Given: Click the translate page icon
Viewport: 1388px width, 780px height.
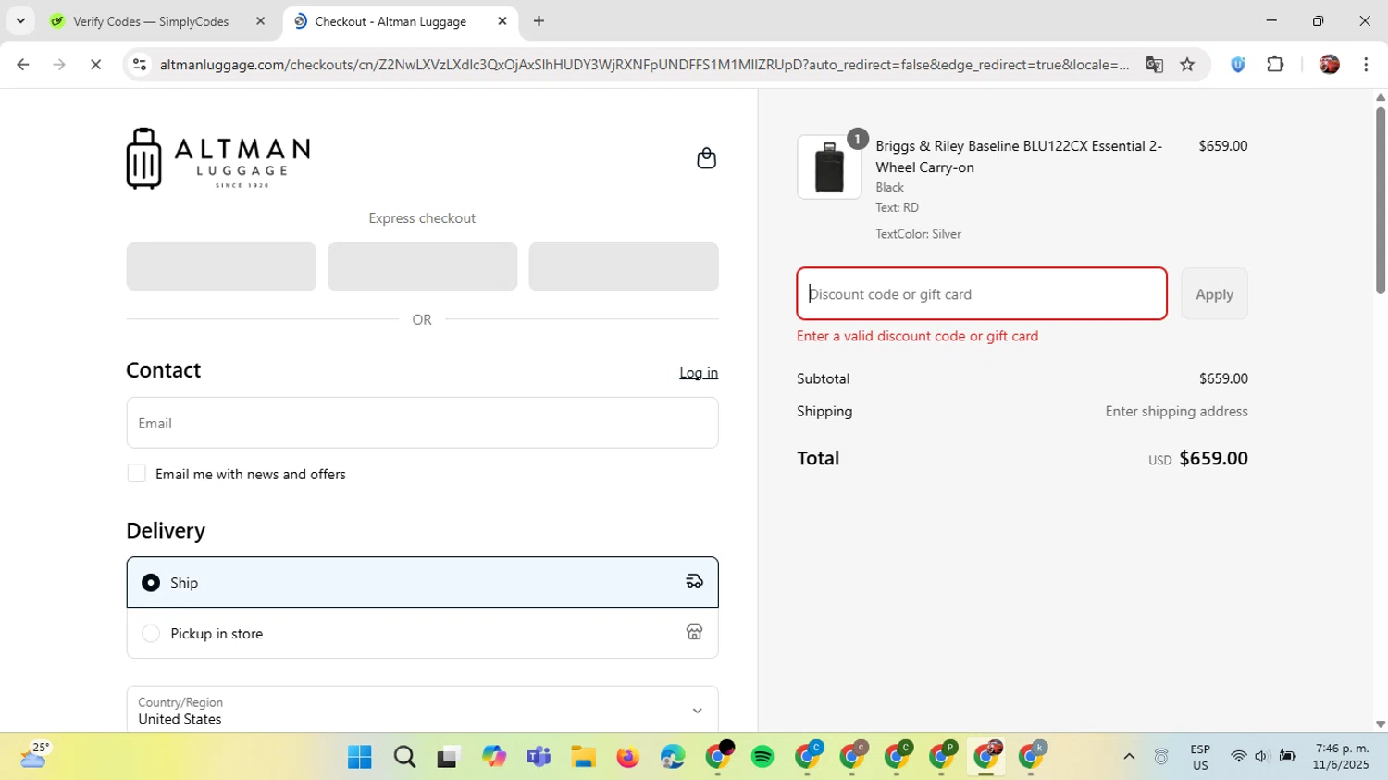Looking at the screenshot, I should pos(1154,64).
